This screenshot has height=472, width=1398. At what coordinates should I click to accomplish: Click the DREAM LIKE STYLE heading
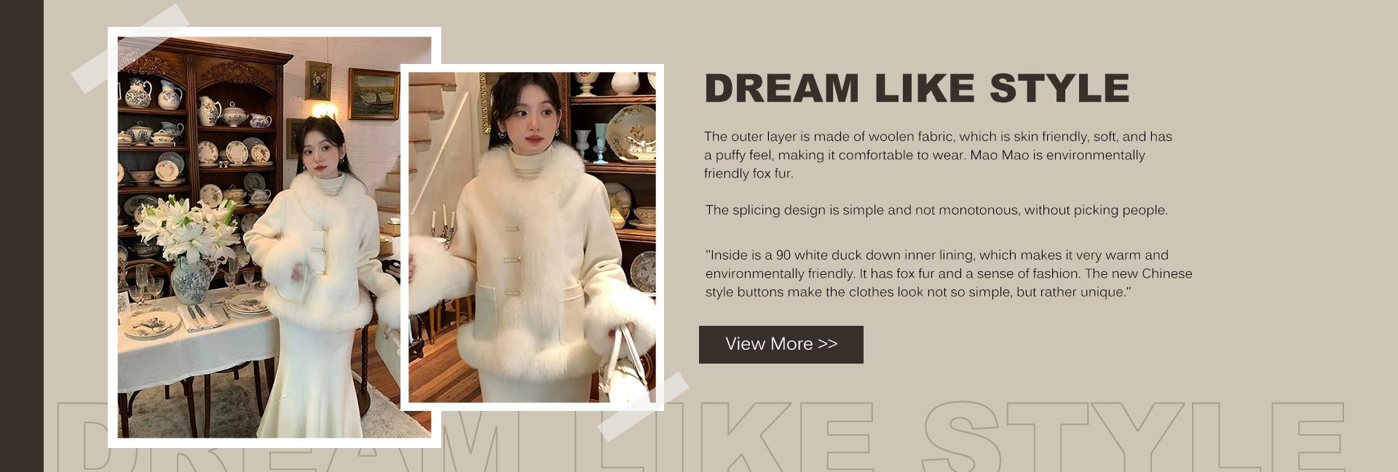[917, 88]
